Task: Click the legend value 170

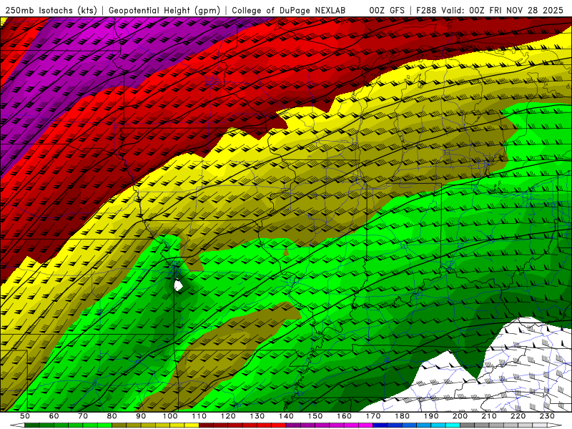Action: point(373,416)
